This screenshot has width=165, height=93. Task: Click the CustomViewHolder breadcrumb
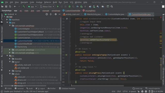pos(71,11)
